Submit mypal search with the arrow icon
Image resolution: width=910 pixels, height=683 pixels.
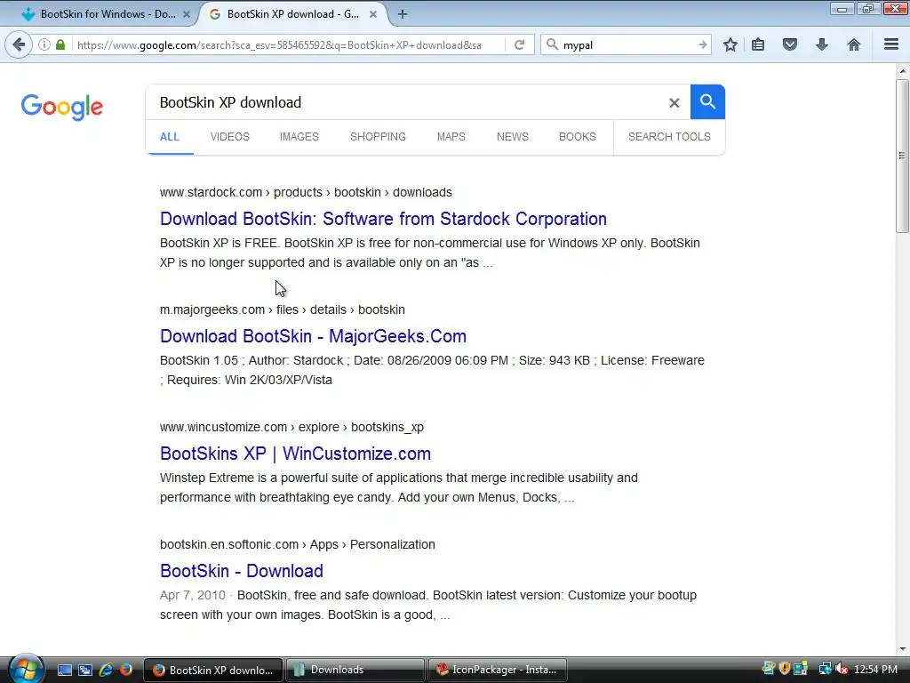[702, 44]
